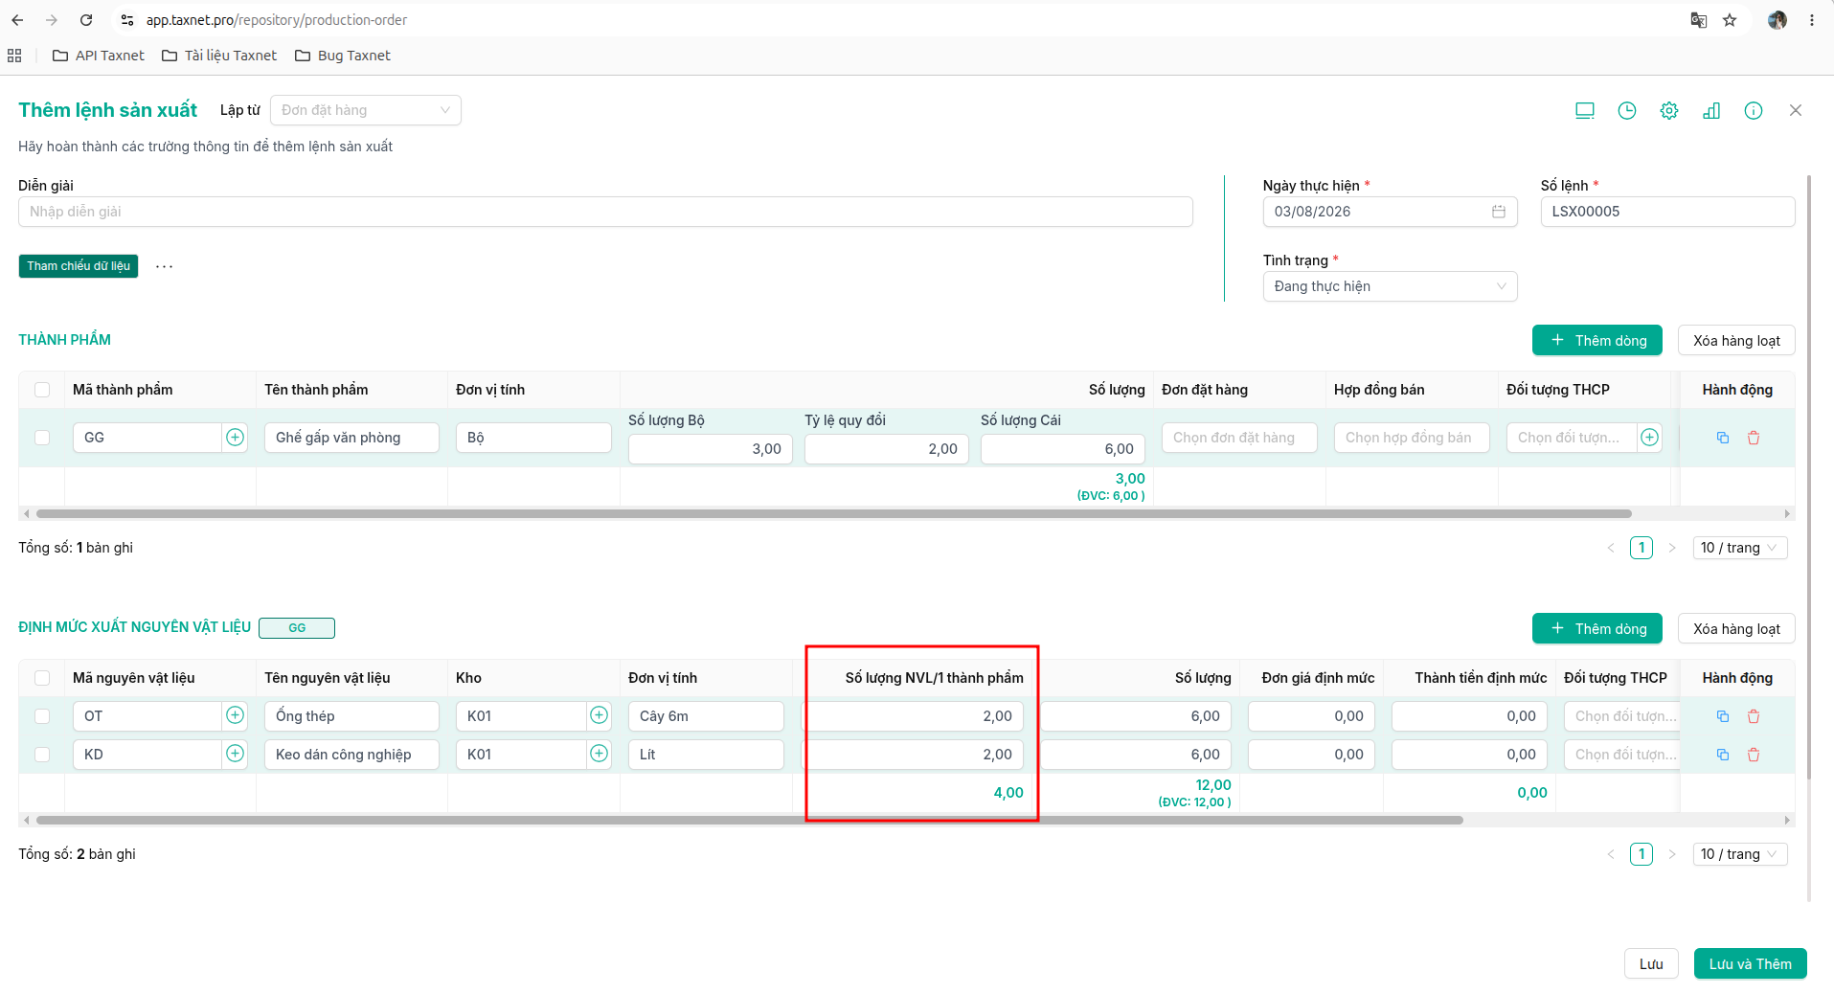
Task: Click calendar icon in Ngày thực hiện field
Action: [x=1498, y=212]
